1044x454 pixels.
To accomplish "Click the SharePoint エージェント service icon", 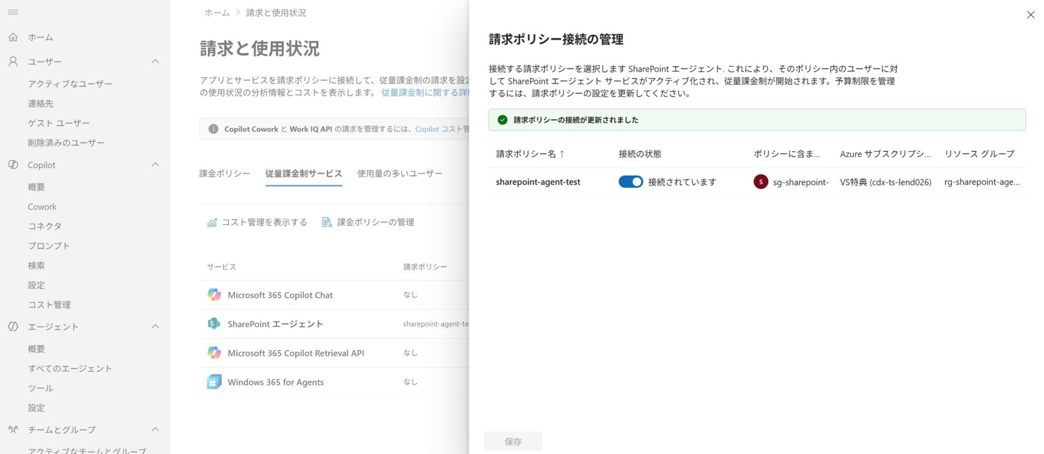I will 214,324.
